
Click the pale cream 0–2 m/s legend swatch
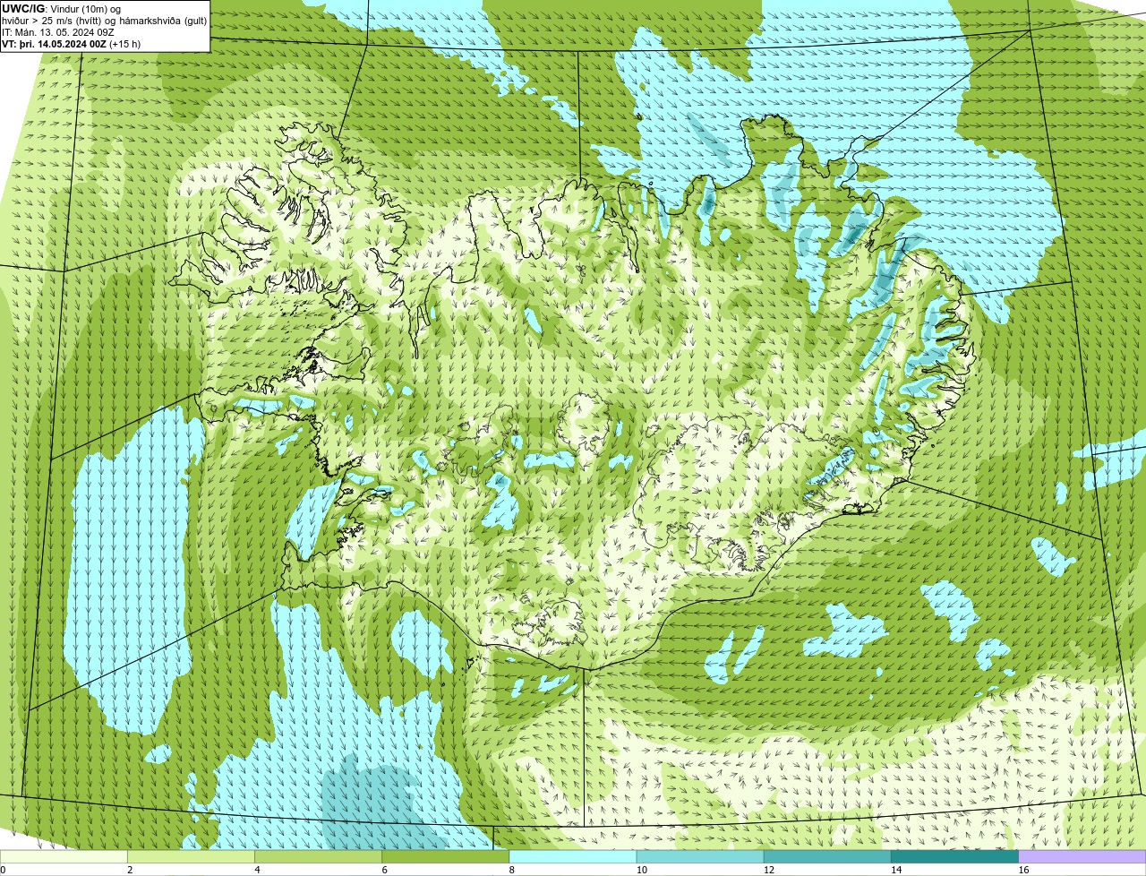pos(64,856)
